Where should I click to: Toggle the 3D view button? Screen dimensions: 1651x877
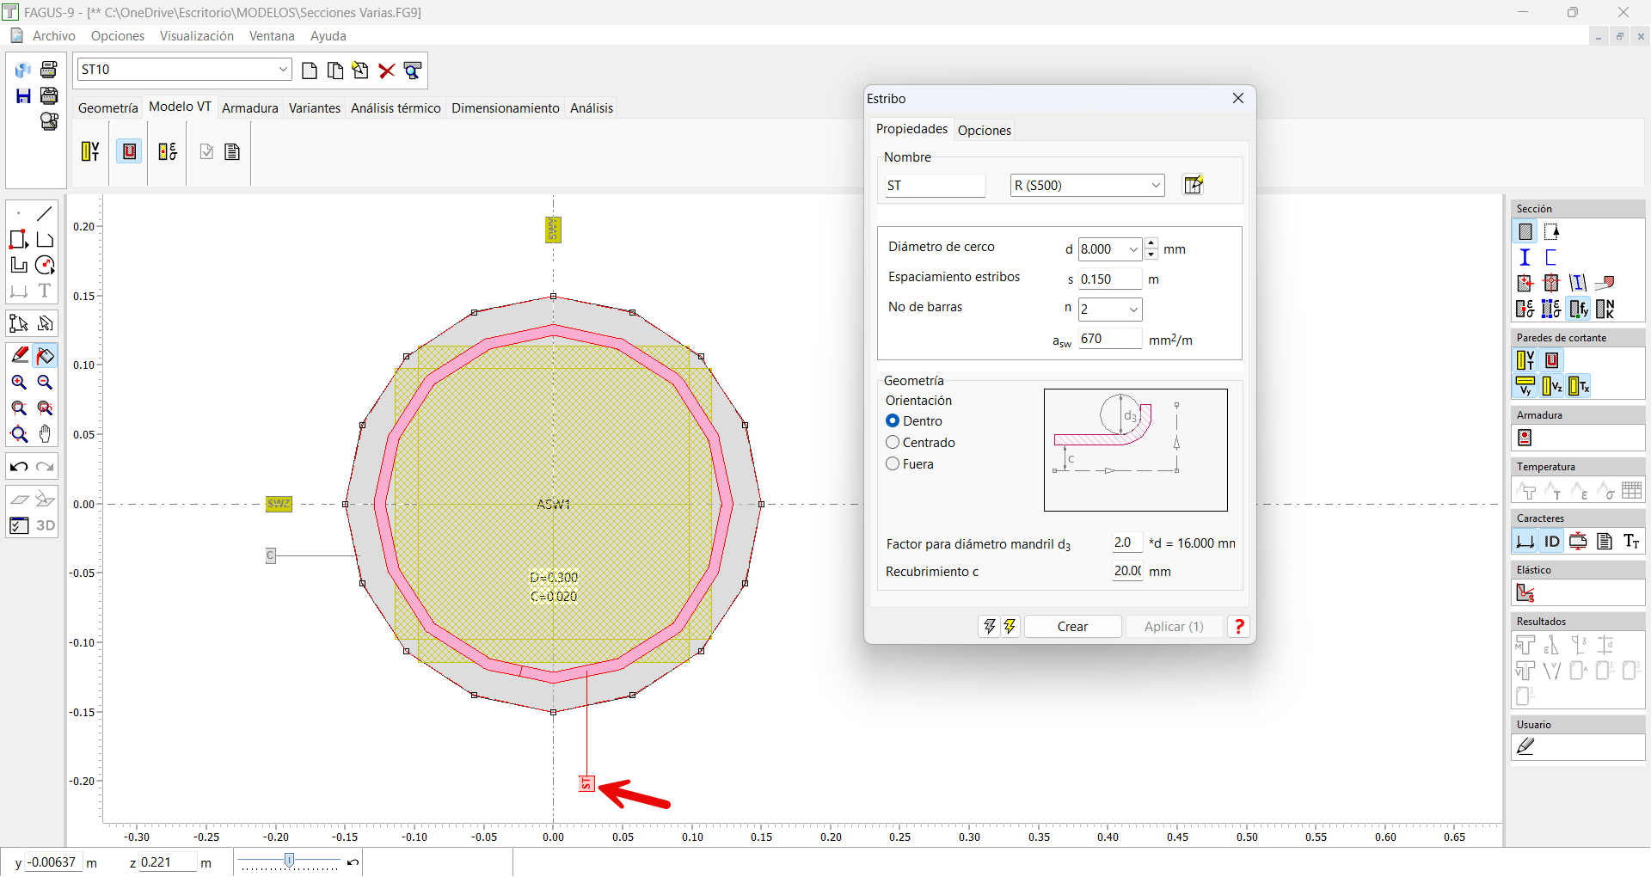[x=46, y=525]
